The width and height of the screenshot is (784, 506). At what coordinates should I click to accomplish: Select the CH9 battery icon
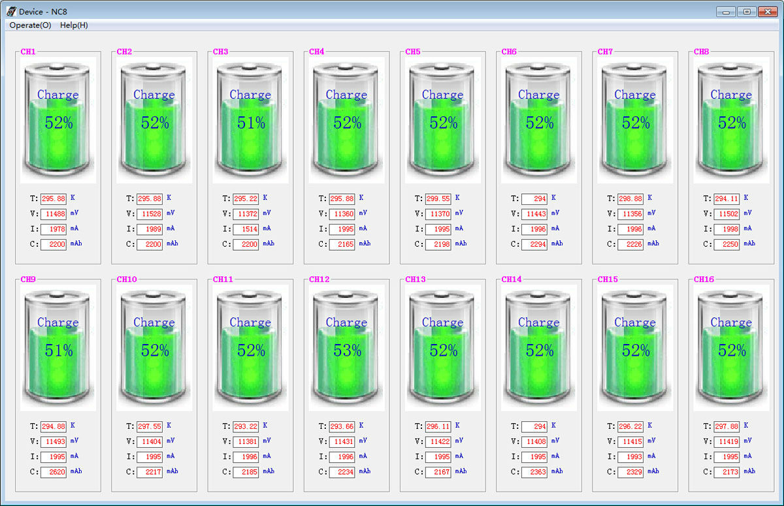click(x=58, y=347)
